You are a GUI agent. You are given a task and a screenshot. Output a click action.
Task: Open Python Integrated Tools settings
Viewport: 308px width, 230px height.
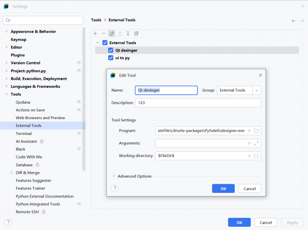[38, 204]
